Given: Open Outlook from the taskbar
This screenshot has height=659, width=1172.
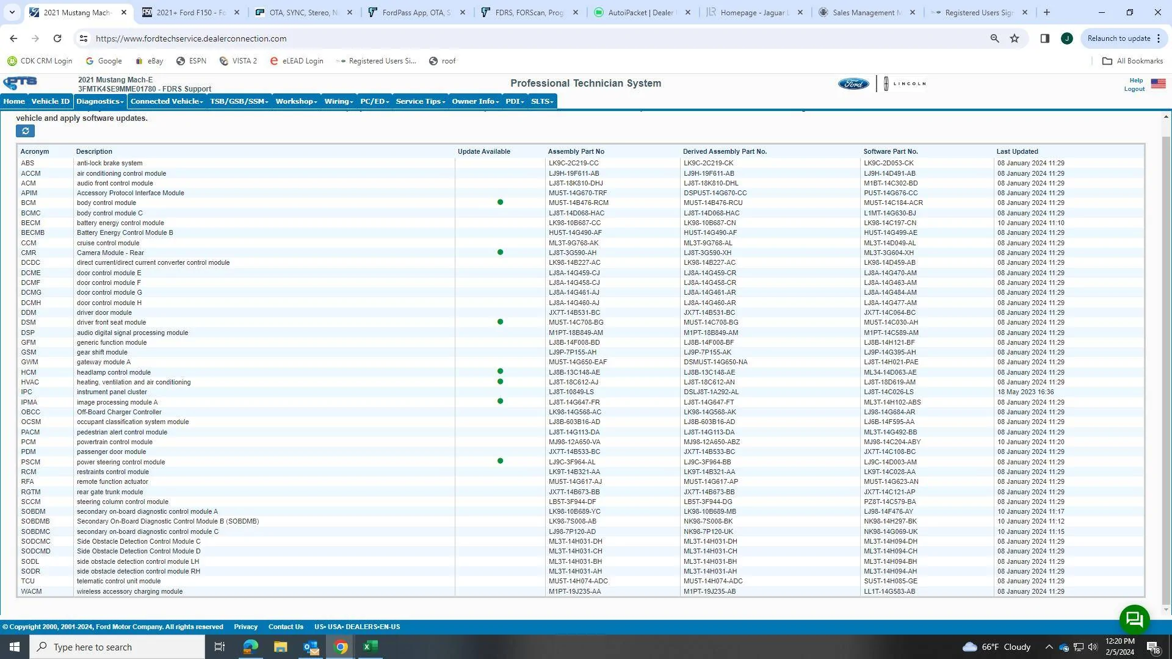Looking at the screenshot, I should [x=311, y=647].
